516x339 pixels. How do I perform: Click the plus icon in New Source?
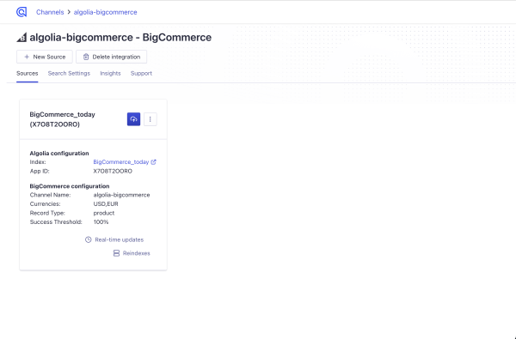point(27,57)
